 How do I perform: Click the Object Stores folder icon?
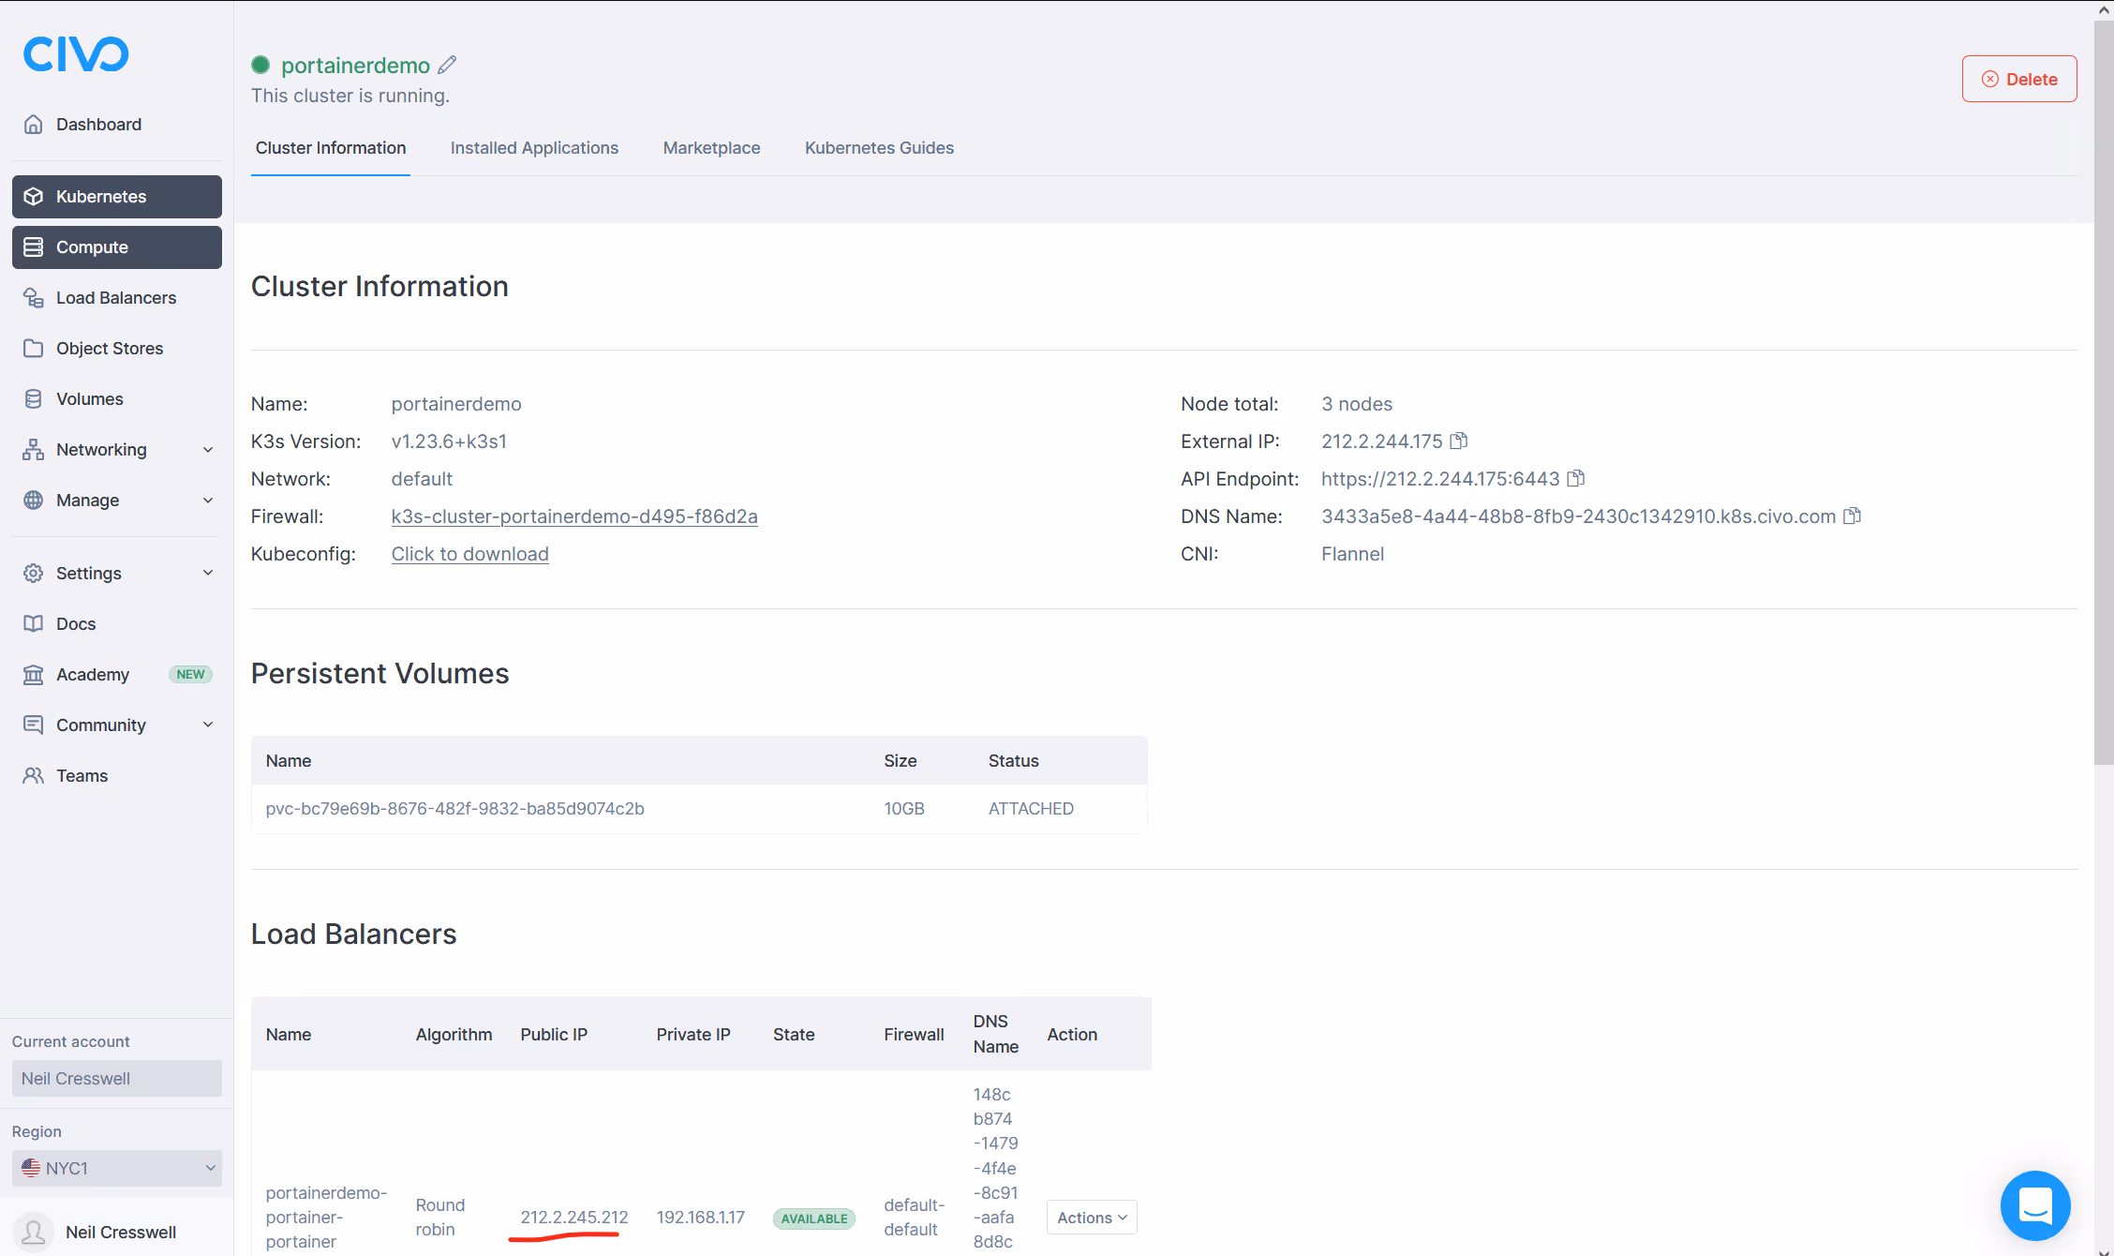[34, 348]
